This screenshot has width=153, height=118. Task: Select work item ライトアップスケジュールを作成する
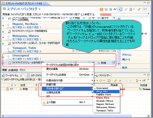point(28,63)
